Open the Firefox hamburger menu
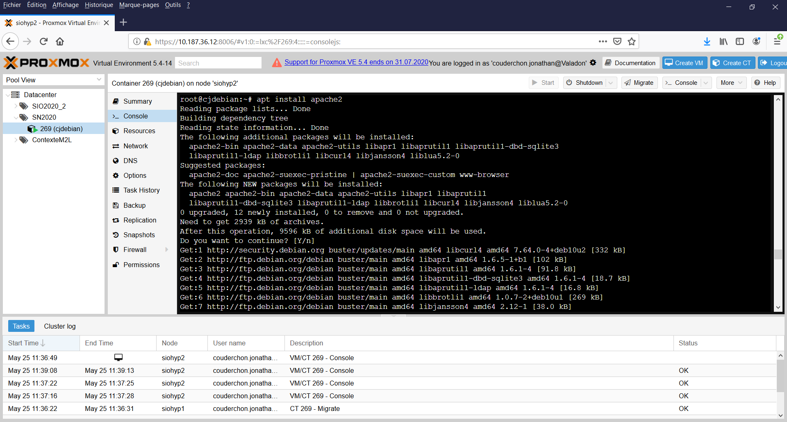The image size is (787, 422). (777, 41)
